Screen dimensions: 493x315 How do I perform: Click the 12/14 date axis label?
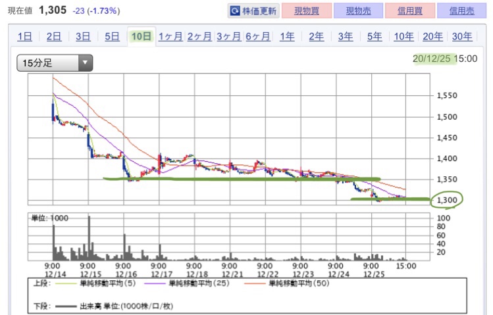[x=55, y=274]
